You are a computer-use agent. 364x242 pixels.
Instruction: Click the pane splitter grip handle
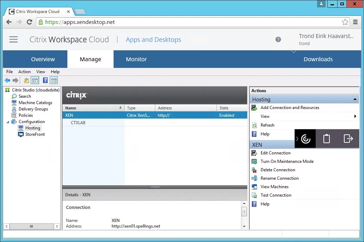(155, 187)
